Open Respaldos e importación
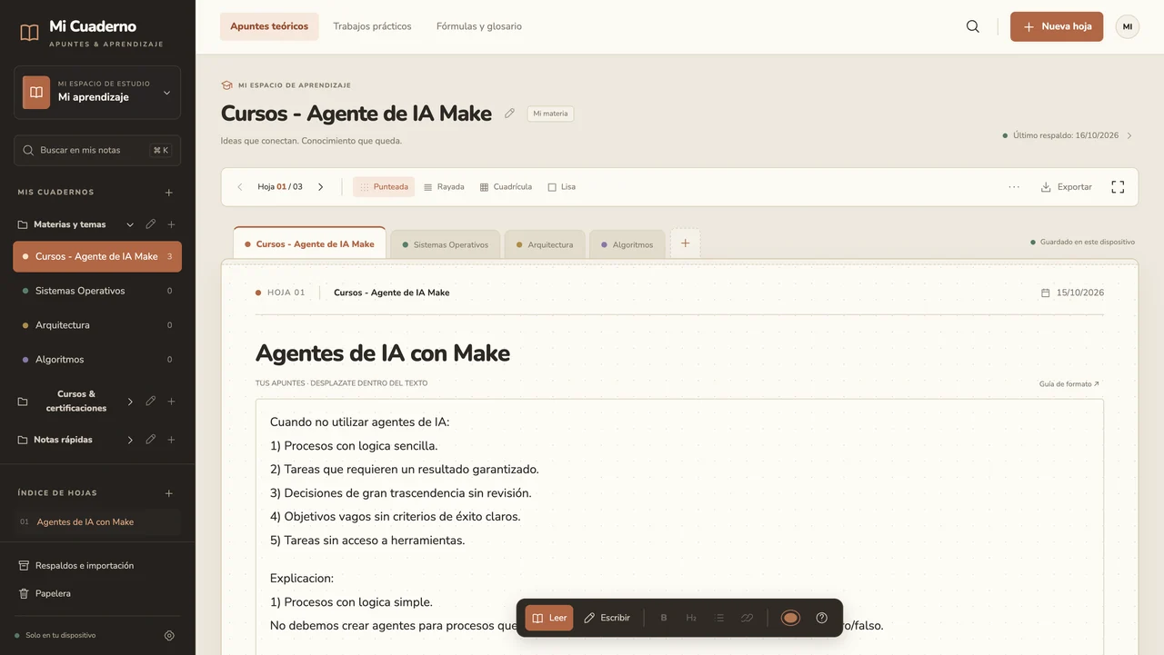The height and width of the screenshot is (655, 1164). [76, 566]
